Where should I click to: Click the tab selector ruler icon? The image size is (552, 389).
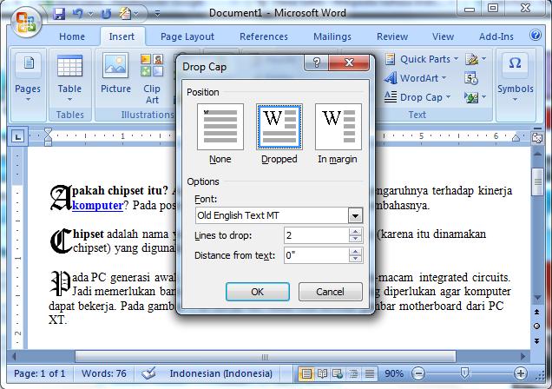click(x=17, y=136)
